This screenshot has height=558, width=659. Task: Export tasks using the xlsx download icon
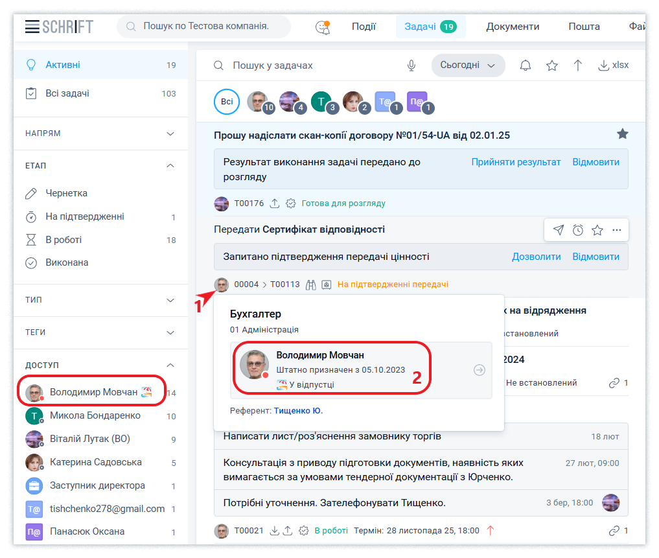coord(612,65)
